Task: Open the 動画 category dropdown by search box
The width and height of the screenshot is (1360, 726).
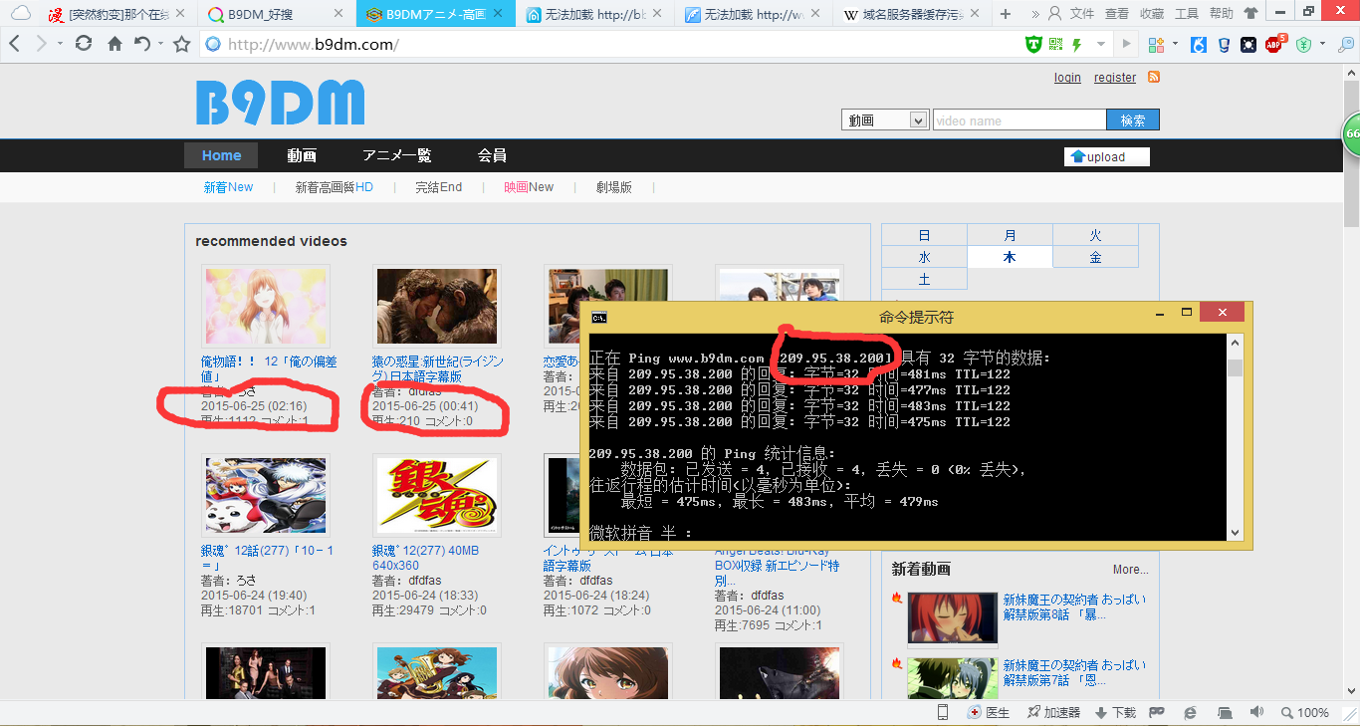Action: pyautogui.click(x=885, y=120)
